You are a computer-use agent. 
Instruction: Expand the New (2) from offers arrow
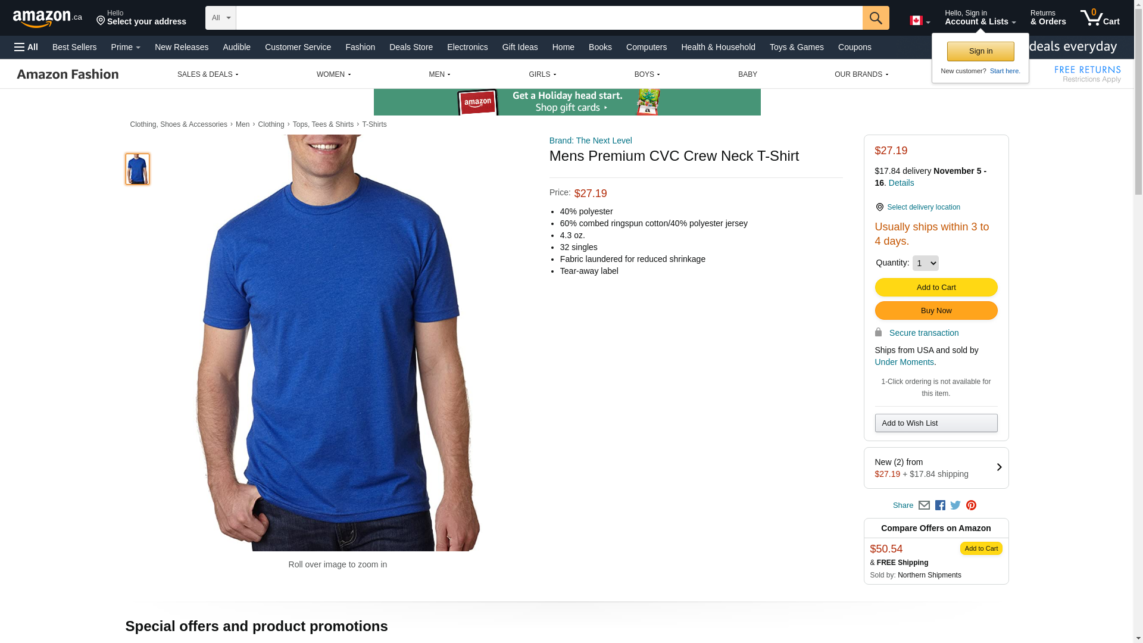pyautogui.click(x=999, y=467)
